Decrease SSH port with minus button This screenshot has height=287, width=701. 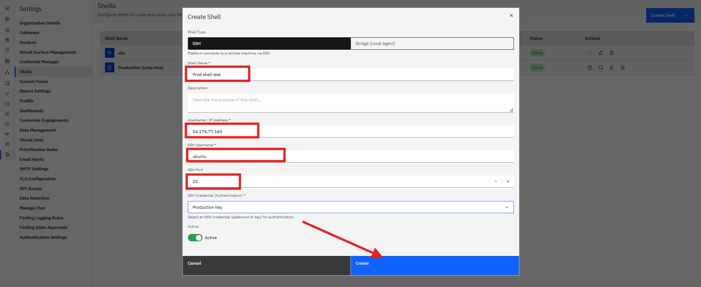tap(496, 181)
